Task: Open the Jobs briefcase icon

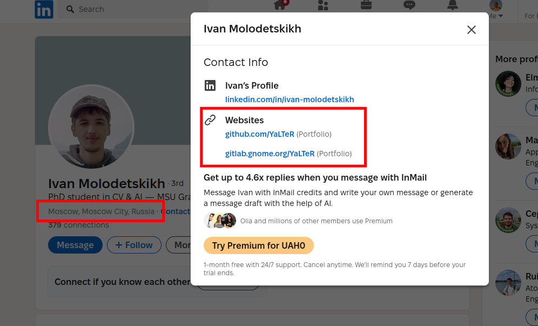Action: (x=366, y=5)
